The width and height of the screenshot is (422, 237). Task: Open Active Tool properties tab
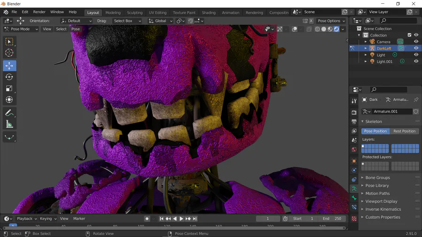[354, 101]
